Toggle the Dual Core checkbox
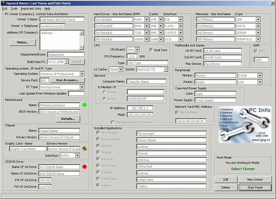This screenshot has width=276, height=199. pos(151,50)
